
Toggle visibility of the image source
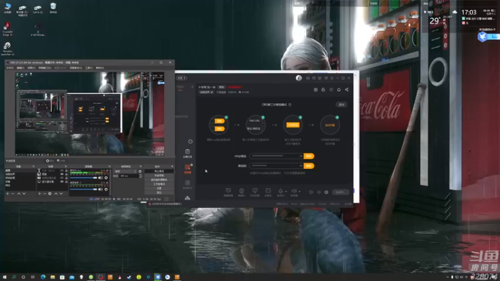(x=62, y=174)
